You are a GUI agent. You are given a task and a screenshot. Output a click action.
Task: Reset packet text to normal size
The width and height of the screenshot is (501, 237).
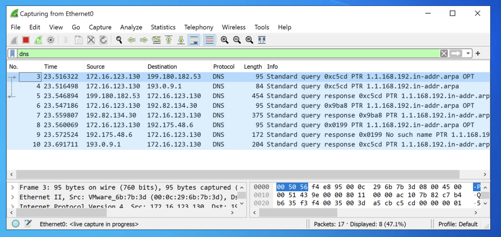[x=249, y=40]
